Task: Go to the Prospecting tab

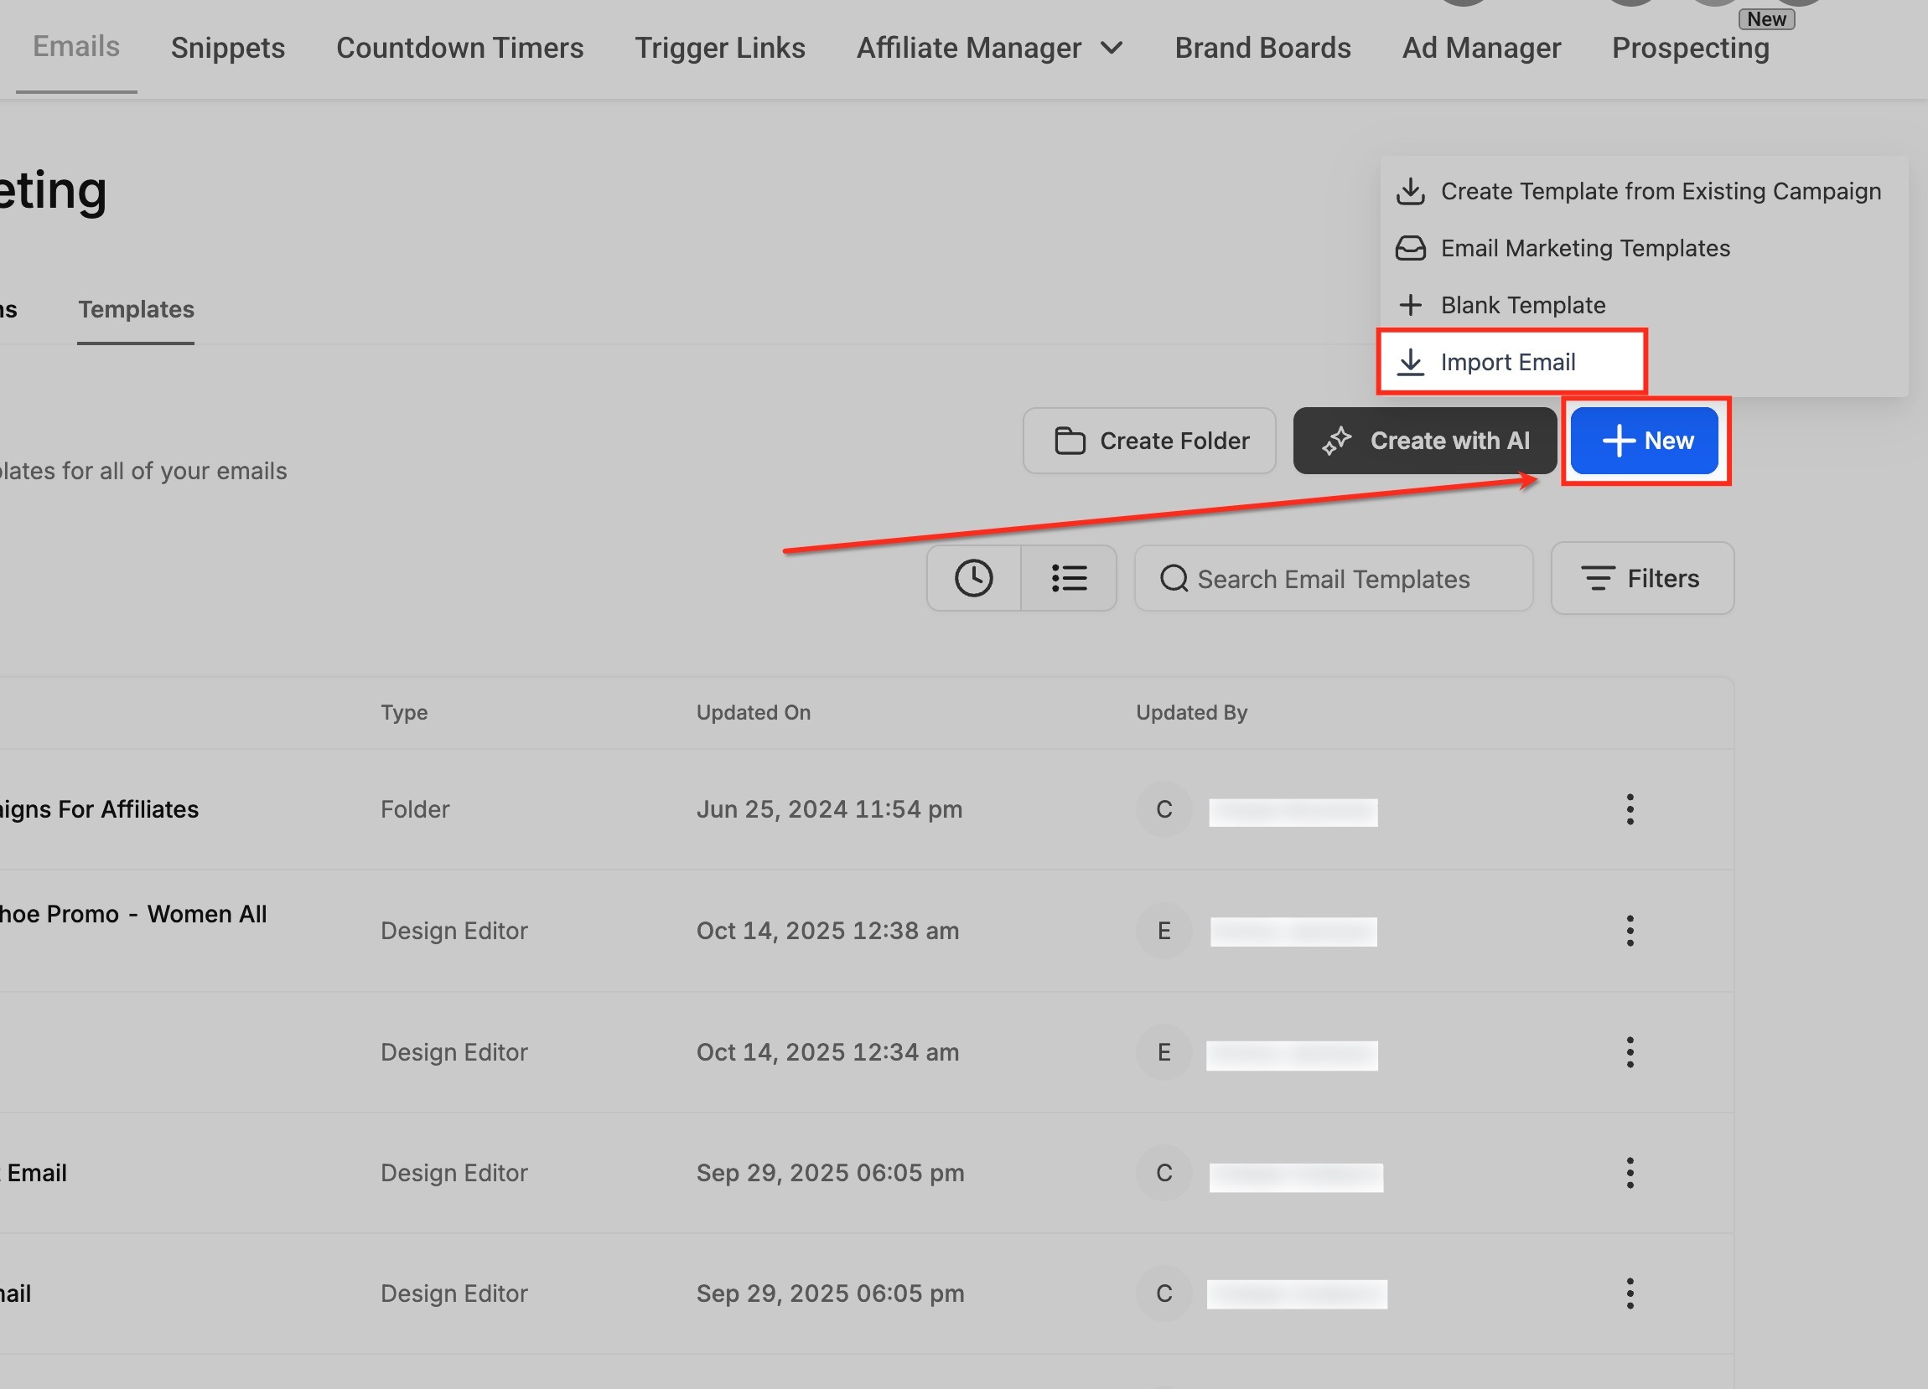Action: coord(1690,49)
